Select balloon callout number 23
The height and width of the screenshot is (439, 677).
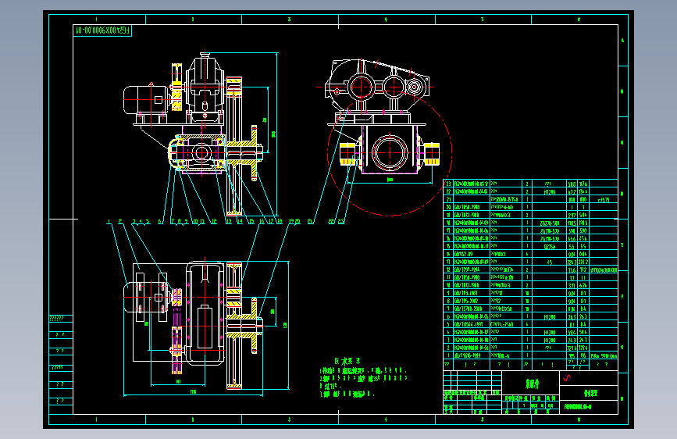coord(341,221)
